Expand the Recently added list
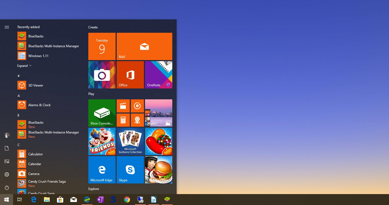The image size is (389, 205). coord(24,66)
